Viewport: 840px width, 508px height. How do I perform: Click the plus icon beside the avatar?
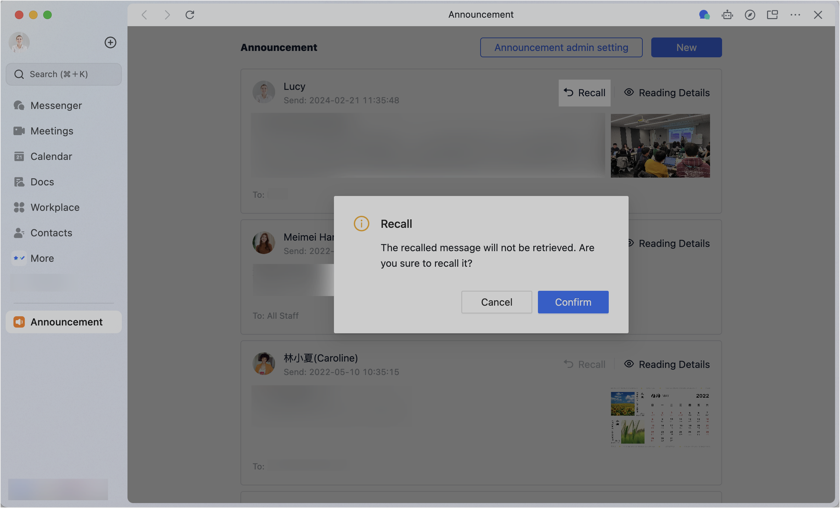[x=110, y=42]
